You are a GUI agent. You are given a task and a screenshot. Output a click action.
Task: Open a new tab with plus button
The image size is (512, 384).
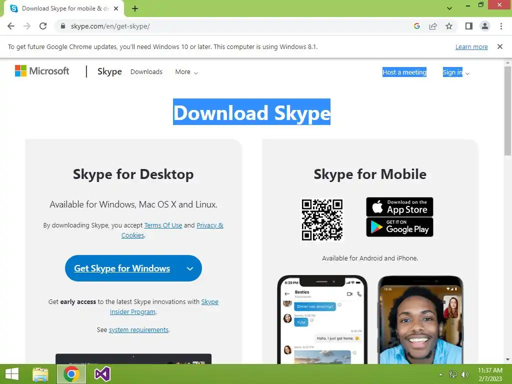click(x=135, y=8)
